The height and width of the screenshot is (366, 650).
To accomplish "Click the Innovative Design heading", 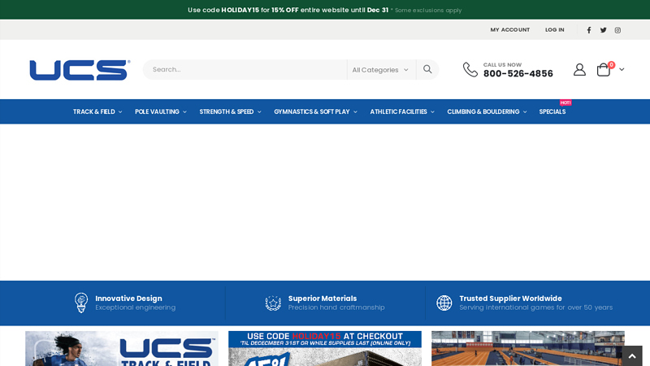I will (x=128, y=298).
